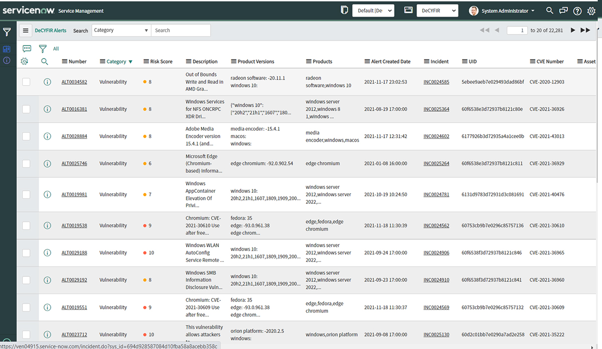
Task: Open the Description column menu icon
Action: tap(189, 62)
